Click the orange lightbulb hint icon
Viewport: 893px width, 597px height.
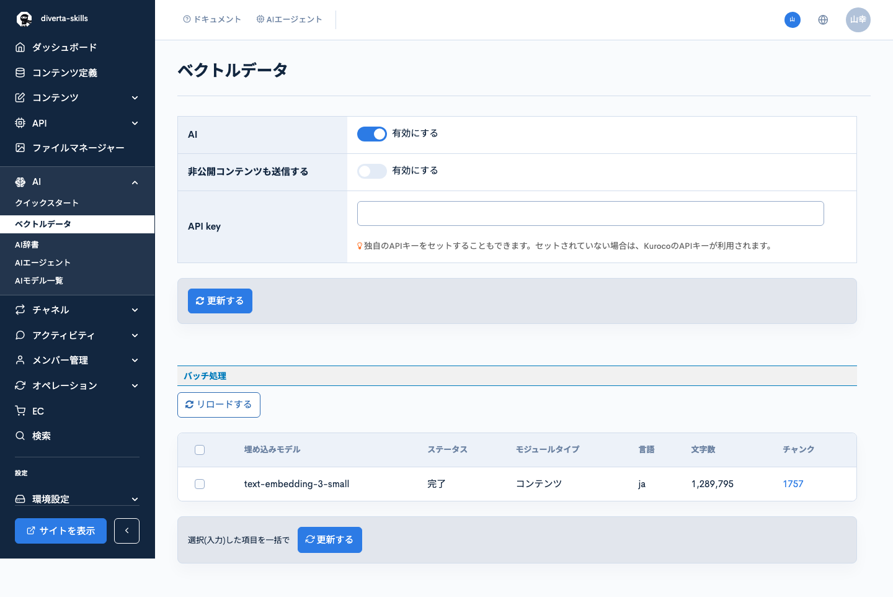coord(360,246)
